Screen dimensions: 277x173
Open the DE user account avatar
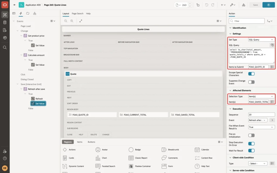click(5, 168)
